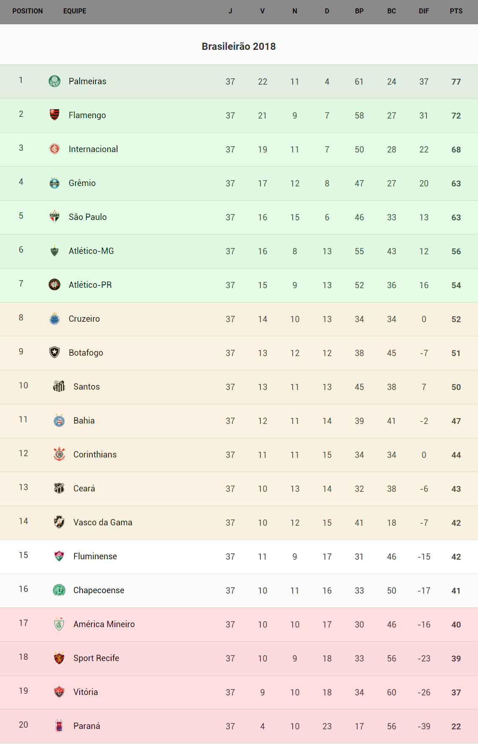Image resolution: width=478 pixels, height=744 pixels.
Task: Select the DIF column header
Action: [x=424, y=11]
